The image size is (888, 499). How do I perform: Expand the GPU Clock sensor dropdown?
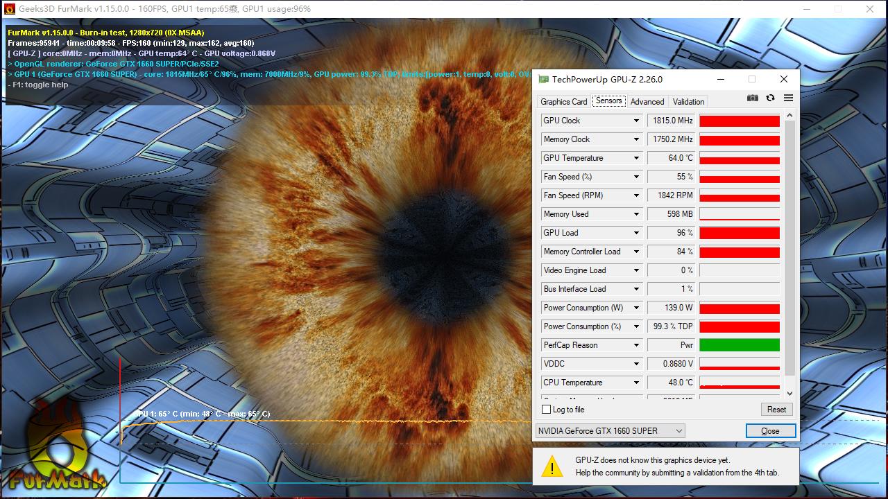(x=636, y=121)
